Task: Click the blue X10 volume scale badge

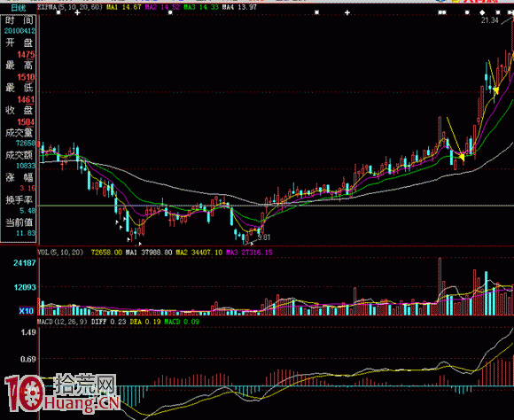Action: [x=27, y=310]
